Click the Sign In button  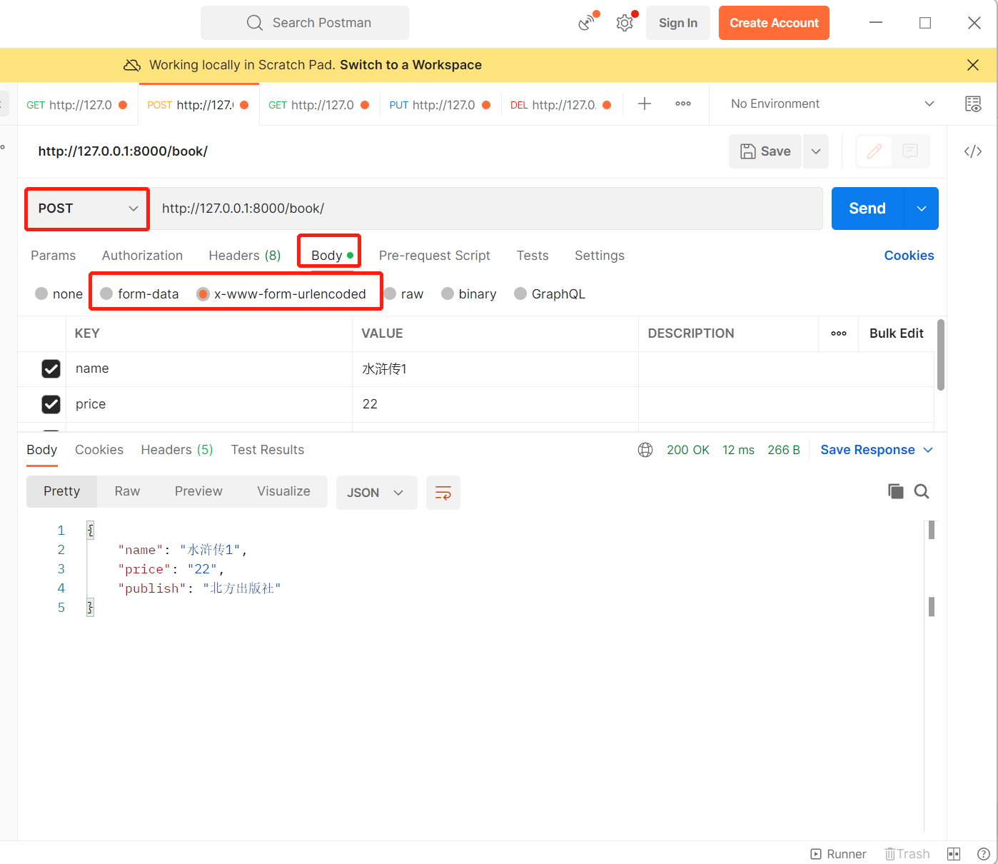point(678,23)
